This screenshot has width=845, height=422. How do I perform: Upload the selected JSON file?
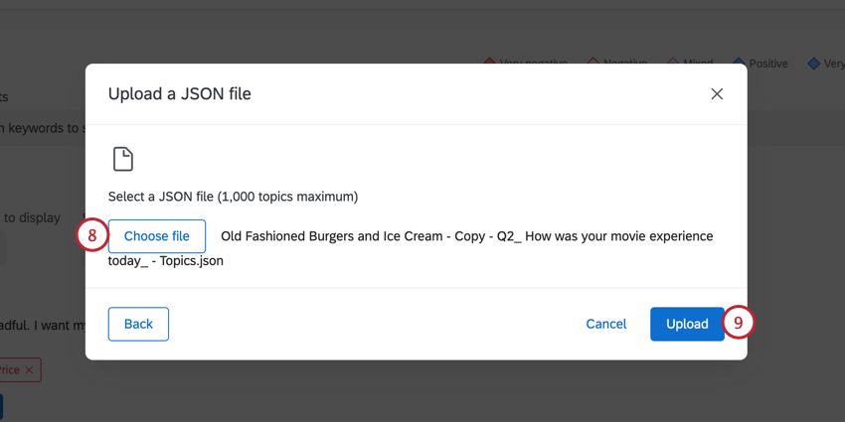coord(687,324)
